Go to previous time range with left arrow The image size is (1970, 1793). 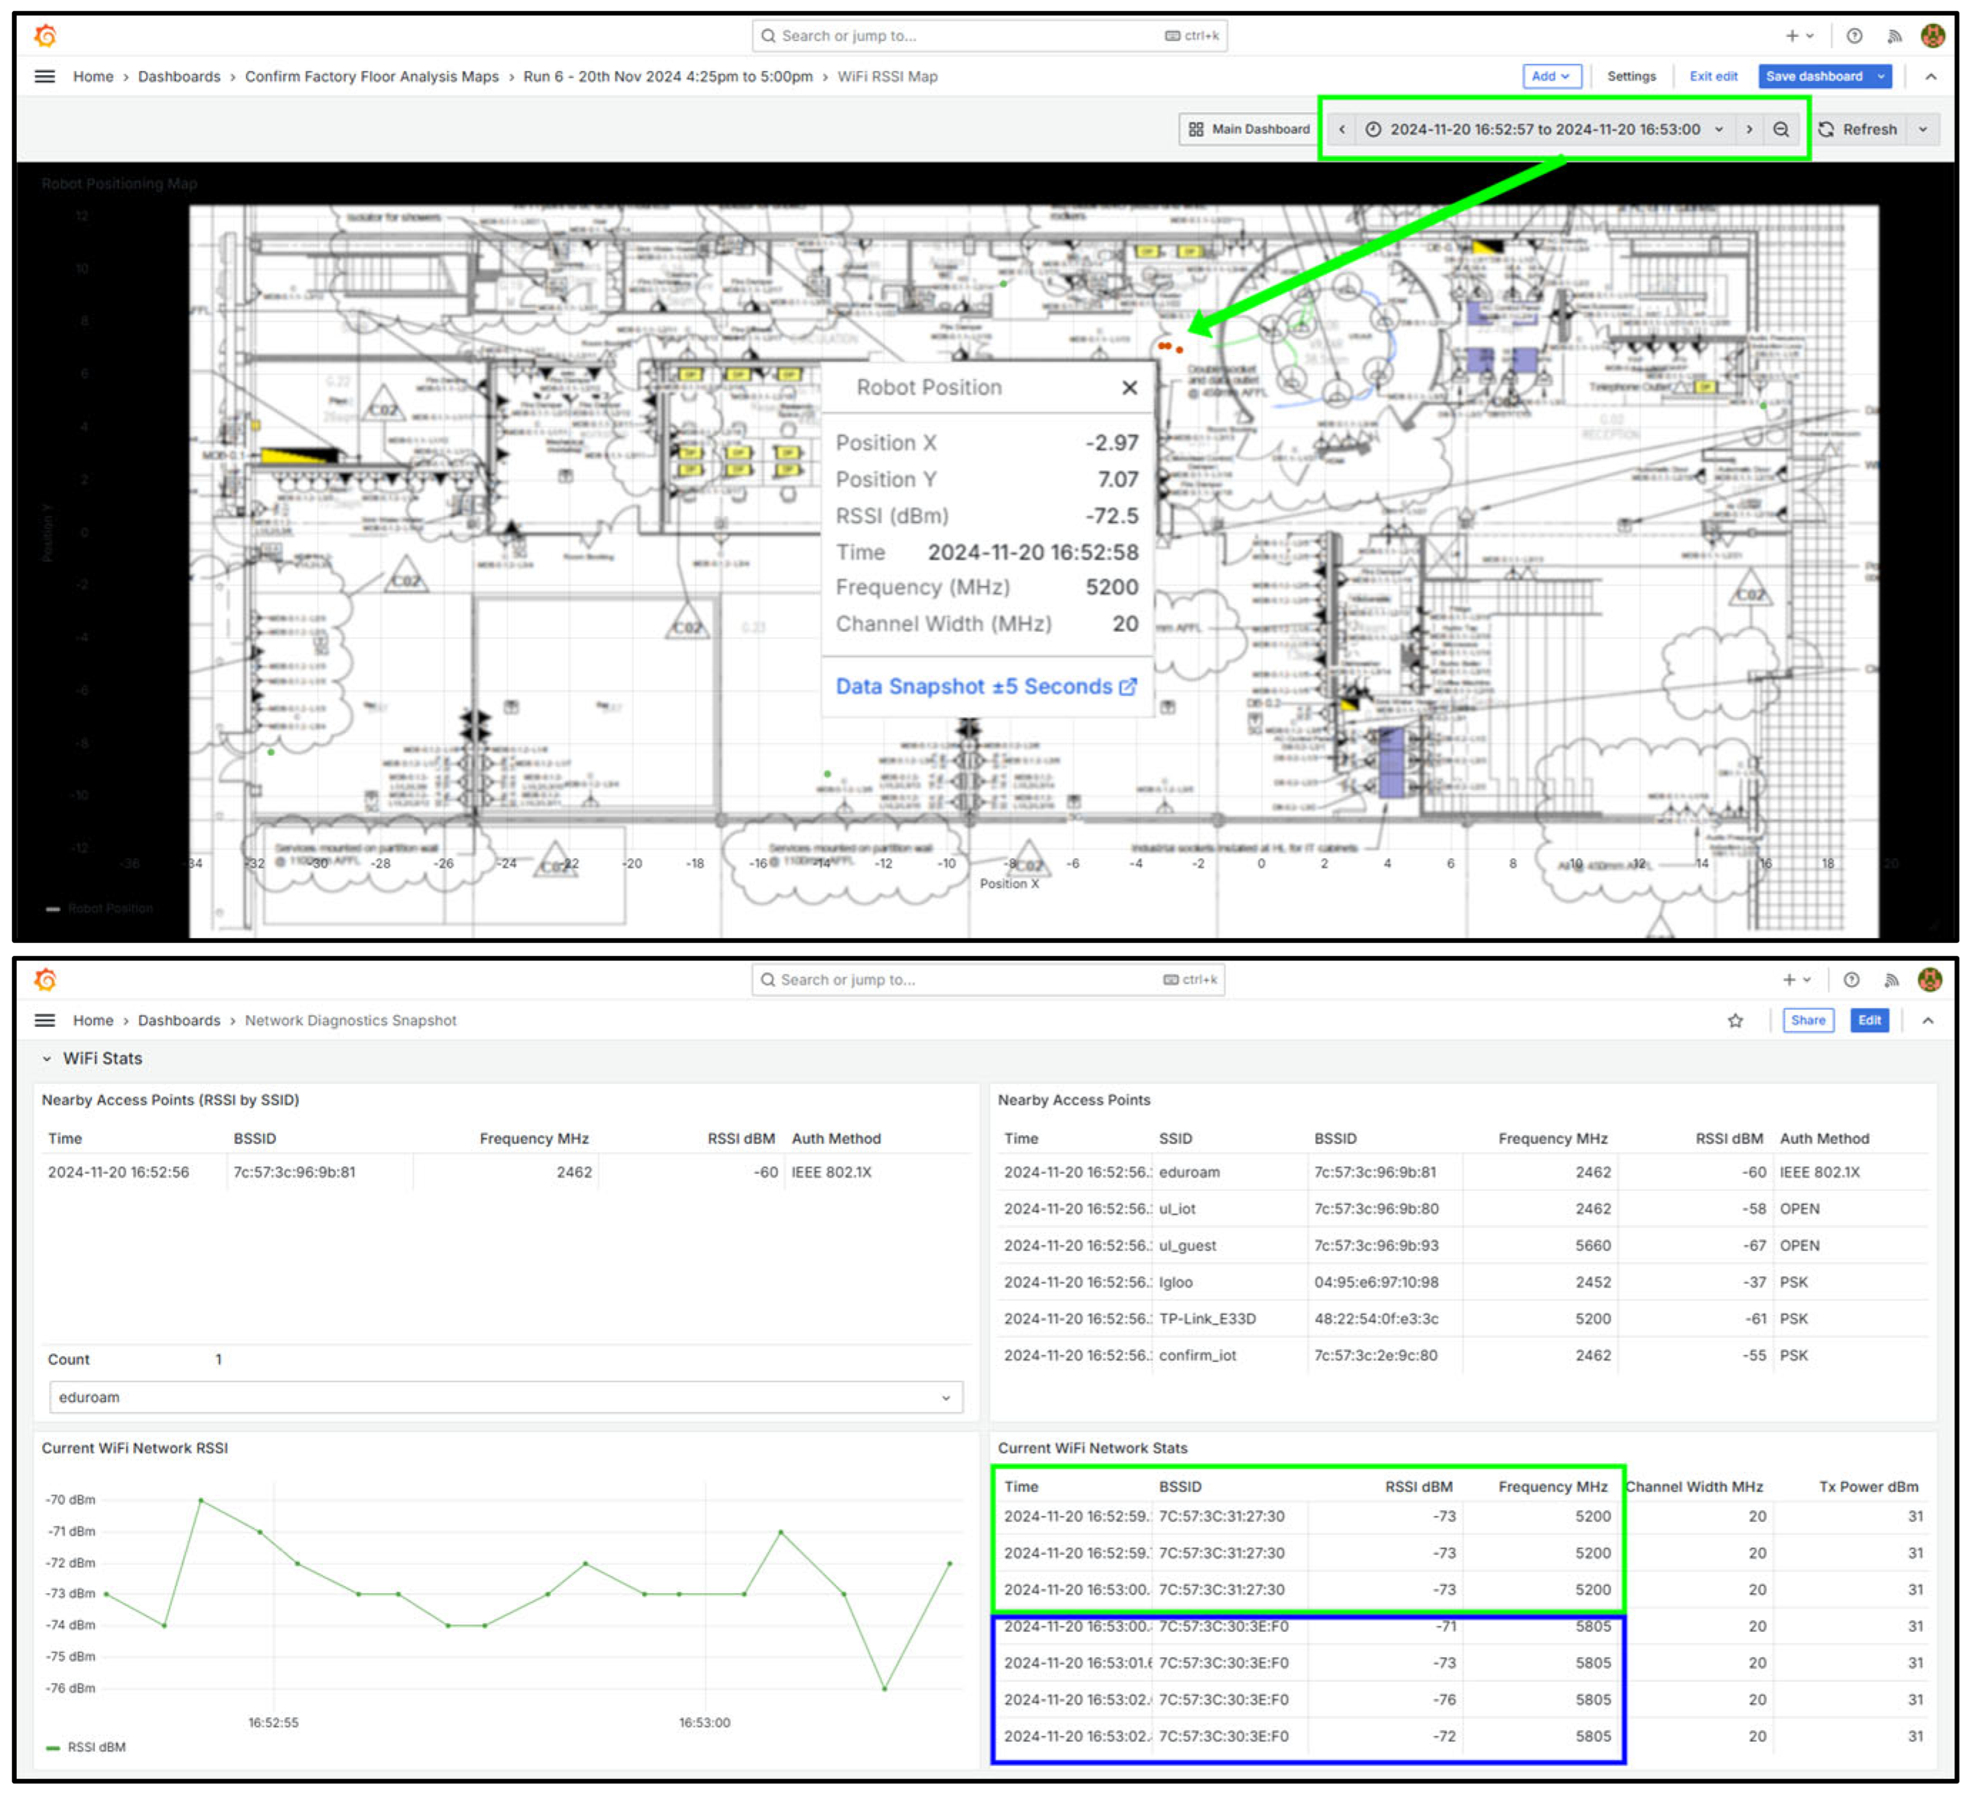1342,129
